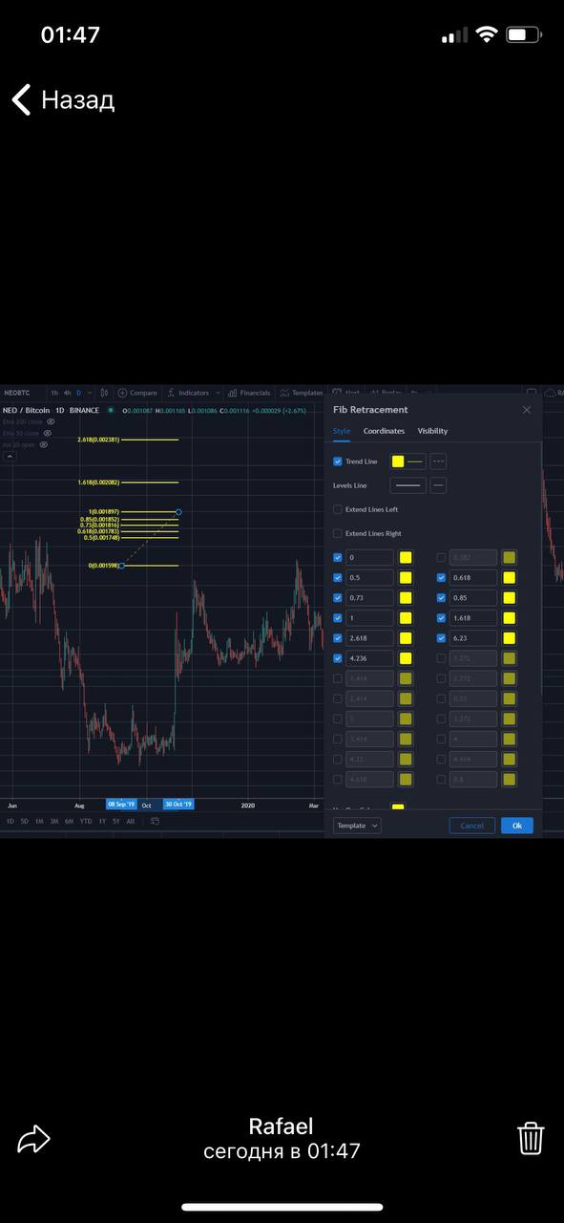
Task: Enable Extend Lines Left checkbox
Action: 338,509
